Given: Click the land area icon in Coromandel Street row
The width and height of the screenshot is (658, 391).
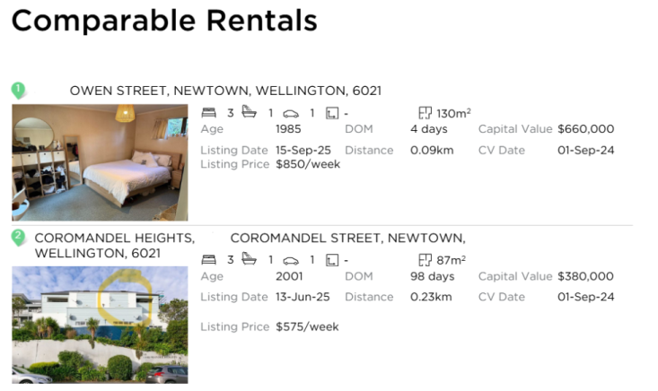Looking at the screenshot, I should pyautogui.click(x=331, y=260).
